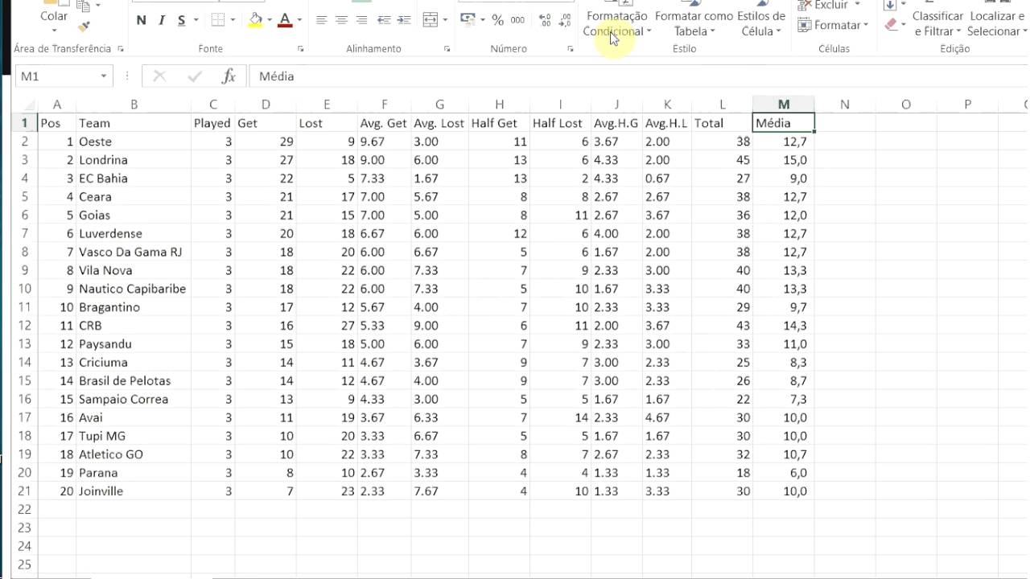Select Total value 45 for Londrina
Screen dimensions: 1030x579
tap(723, 160)
